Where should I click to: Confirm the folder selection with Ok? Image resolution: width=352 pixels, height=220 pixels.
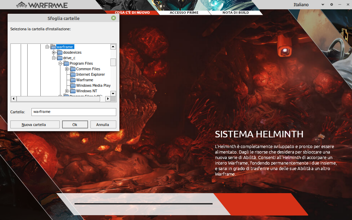tap(75, 125)
